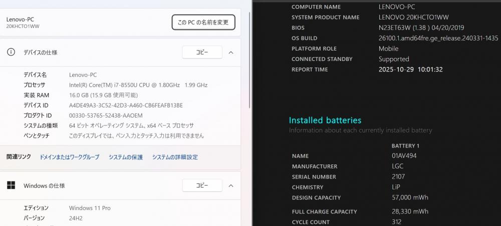Viewport: 501px width, 226px height.
Task: Select CYCLE COUNT value 312
Action: click(x=396, y=222)
